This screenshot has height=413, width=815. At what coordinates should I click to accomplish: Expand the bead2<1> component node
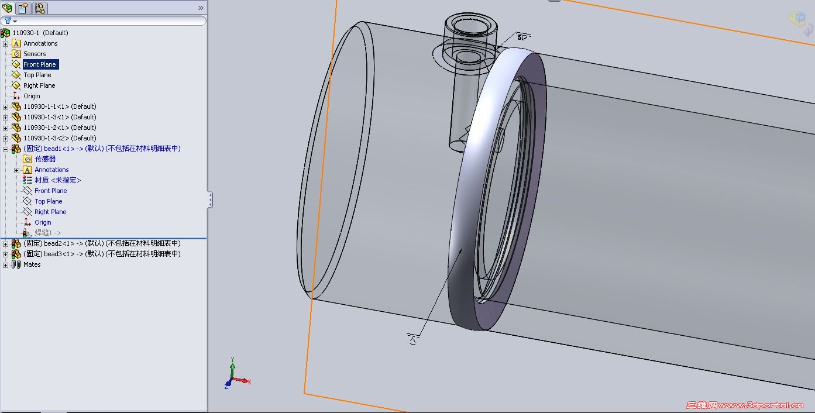tap(6, 244)
